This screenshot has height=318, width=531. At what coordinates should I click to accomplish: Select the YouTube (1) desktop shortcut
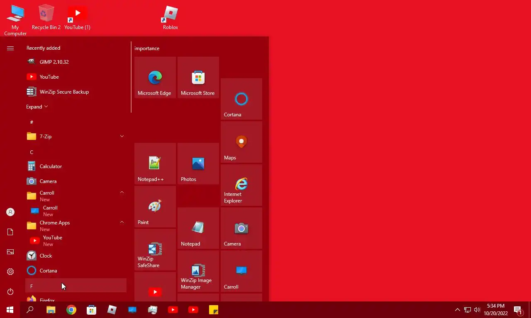[77, 18]
